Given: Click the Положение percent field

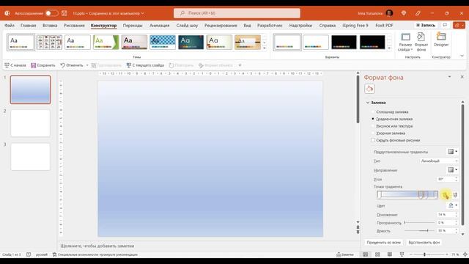Looking at the screenshot, I should click(x=446, y=215).
